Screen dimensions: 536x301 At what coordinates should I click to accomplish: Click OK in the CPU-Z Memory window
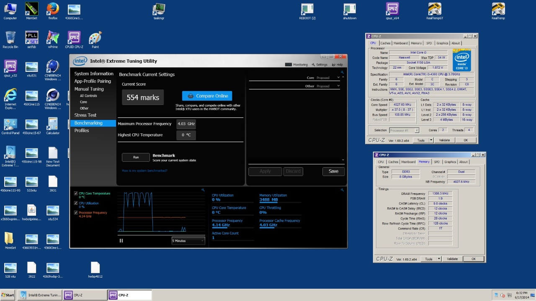click(474, 259)
